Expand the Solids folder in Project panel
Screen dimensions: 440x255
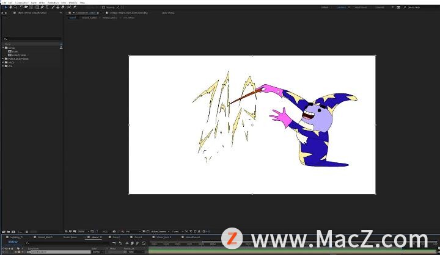click(3, 62)
